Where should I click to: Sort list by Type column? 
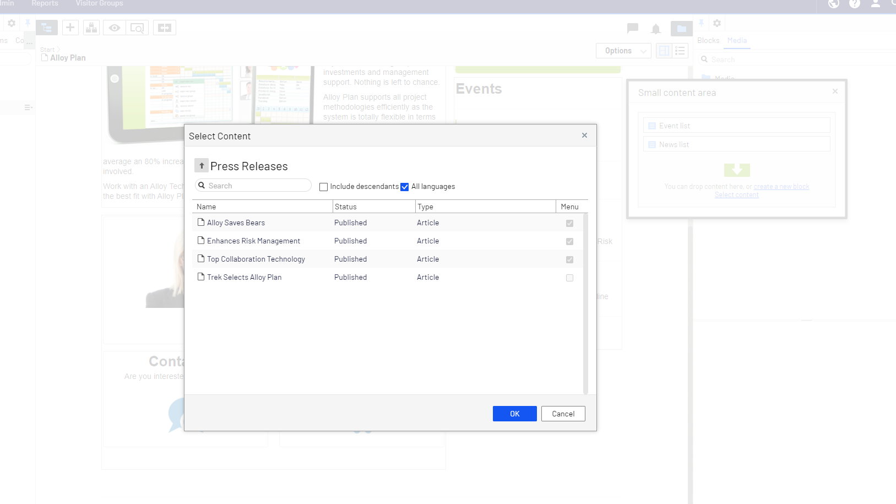coord(486,207)
